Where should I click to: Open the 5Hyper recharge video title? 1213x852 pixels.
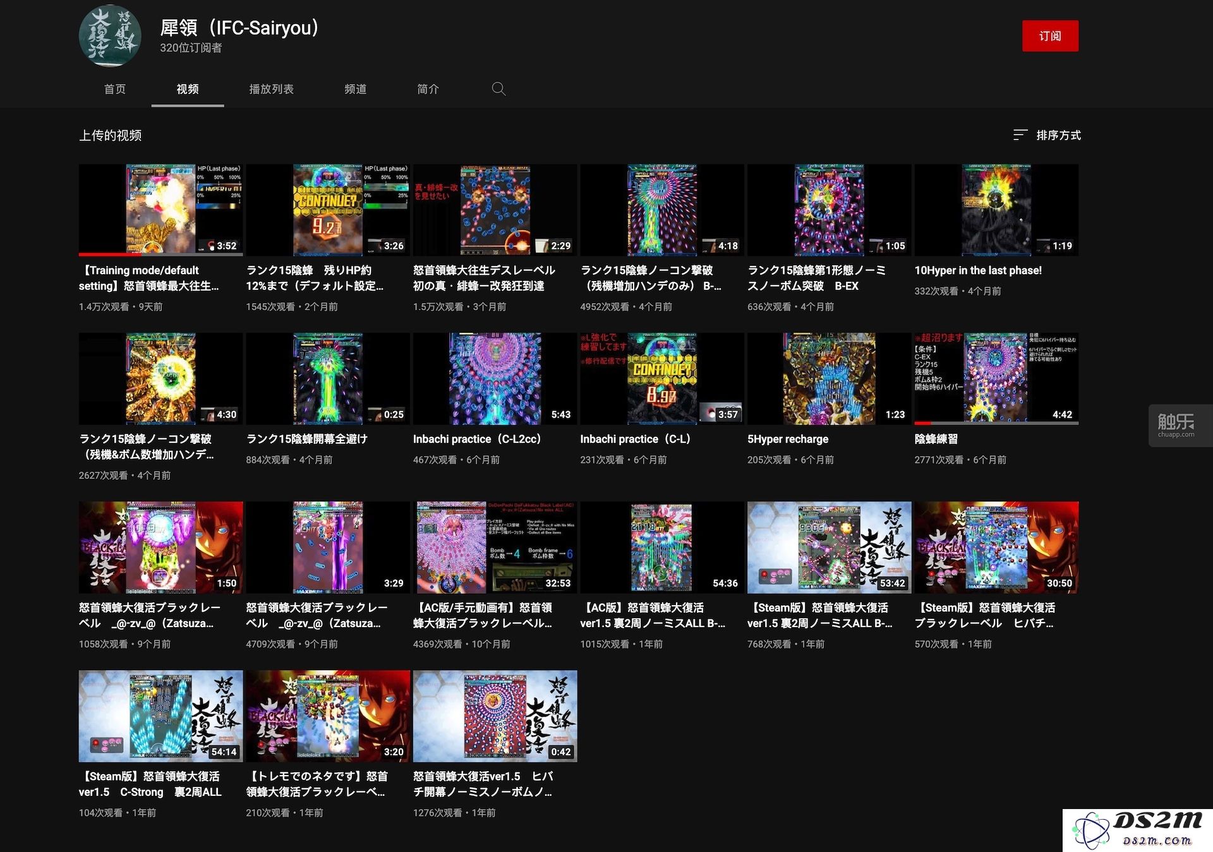[788, 439]
